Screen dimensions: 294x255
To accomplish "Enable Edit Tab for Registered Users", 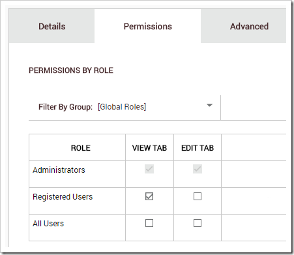I will [x=198, y=196].
